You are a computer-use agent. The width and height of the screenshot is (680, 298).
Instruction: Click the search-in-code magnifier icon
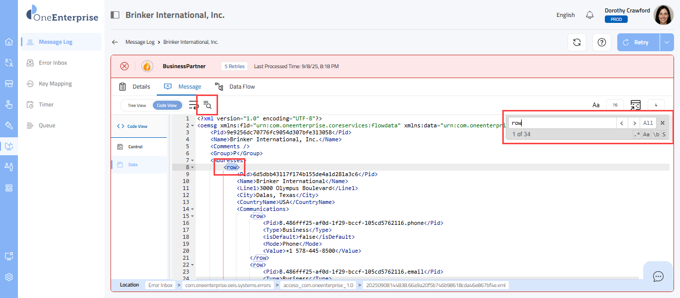tap(208, 105)
